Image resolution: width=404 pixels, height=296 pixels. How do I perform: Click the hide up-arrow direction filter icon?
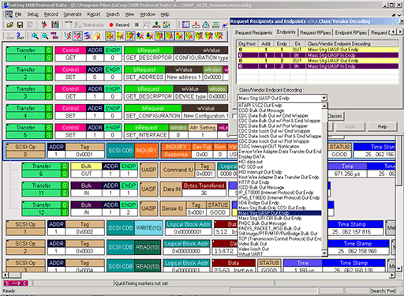click(140, 36)
